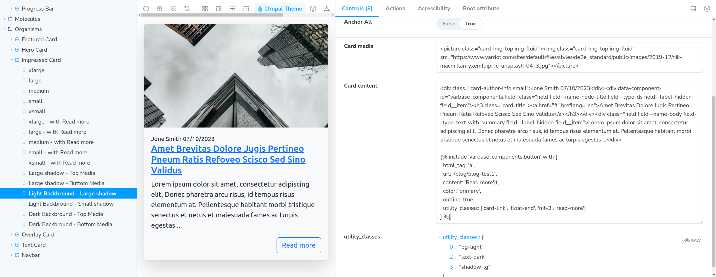Expand the Hero Card arrow
Viewport: 716px width, 277px height.
point(11,50)
